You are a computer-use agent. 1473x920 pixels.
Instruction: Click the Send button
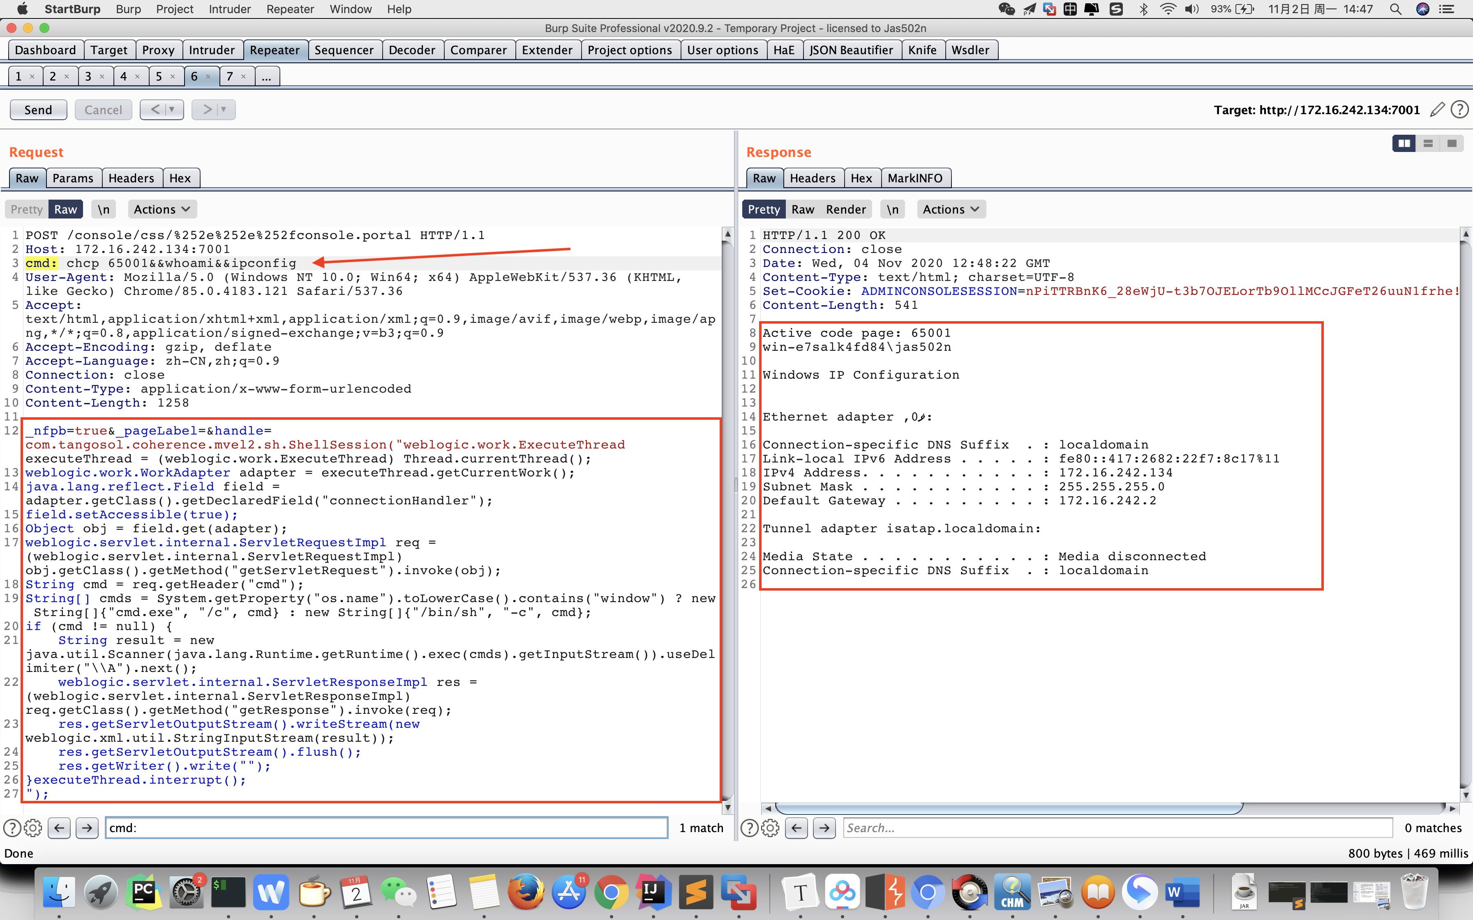tap(38, 110)
